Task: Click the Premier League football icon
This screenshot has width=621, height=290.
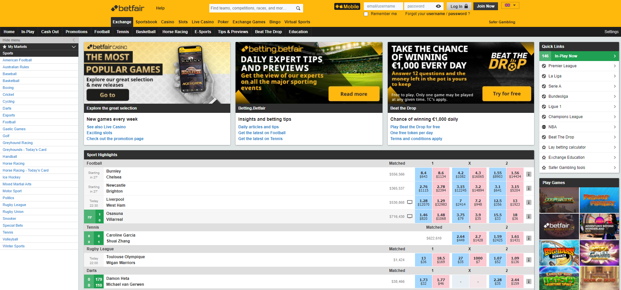Action: [x=544, y=66]
